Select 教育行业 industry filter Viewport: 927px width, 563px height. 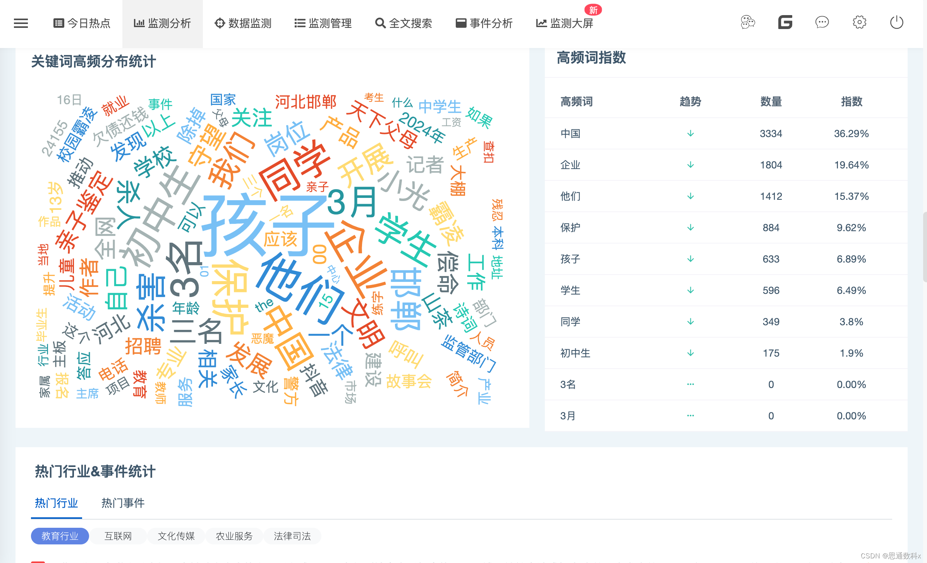tap(60, 536)
